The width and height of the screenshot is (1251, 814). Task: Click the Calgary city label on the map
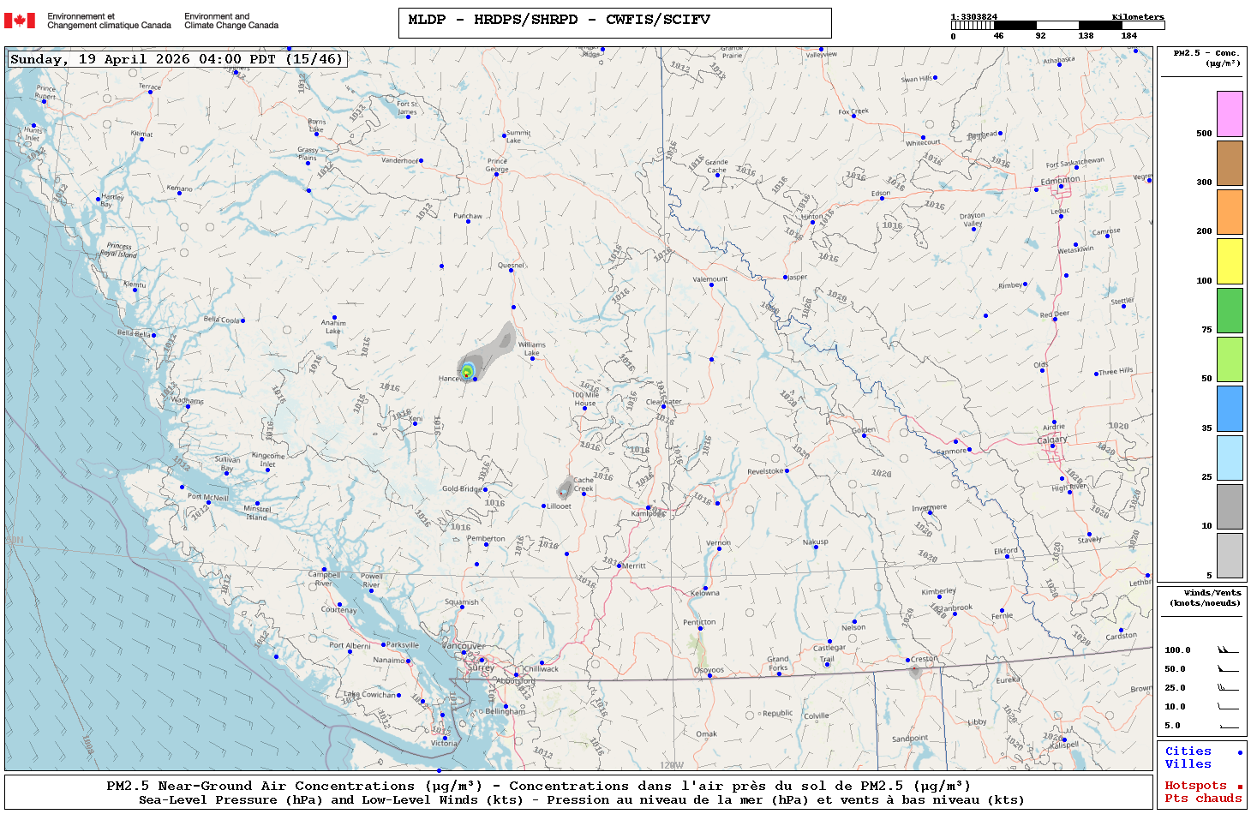pos(1052,440)
